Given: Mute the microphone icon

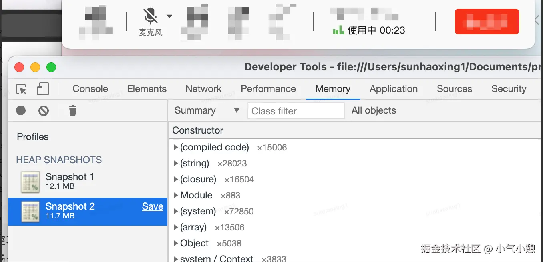Looking at the screenshot, I should pyautogui.click(x=151, y=17).
